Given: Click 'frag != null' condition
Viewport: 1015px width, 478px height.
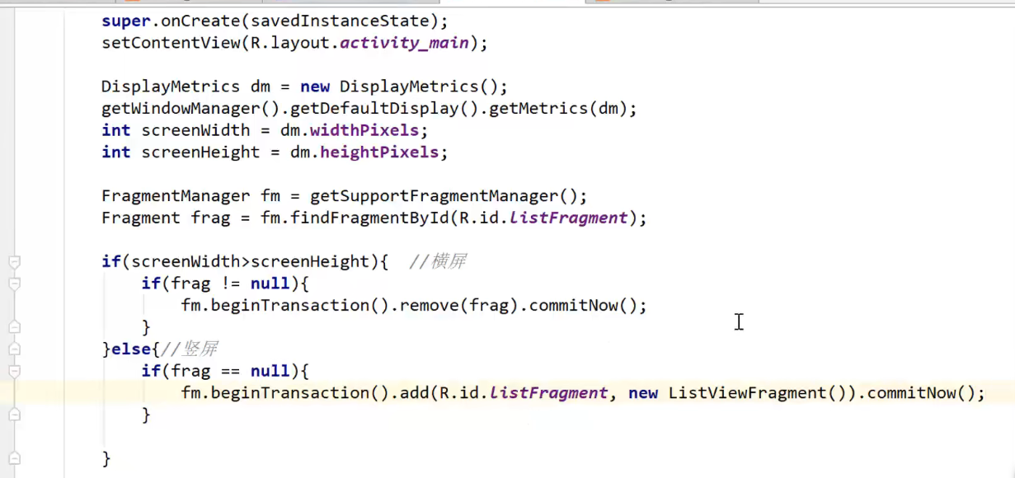Looking at the screenshot, I should (230, 284).
